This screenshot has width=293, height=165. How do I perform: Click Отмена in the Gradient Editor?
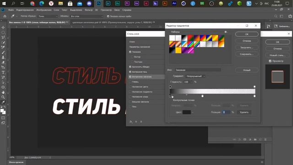click(247, 41)
